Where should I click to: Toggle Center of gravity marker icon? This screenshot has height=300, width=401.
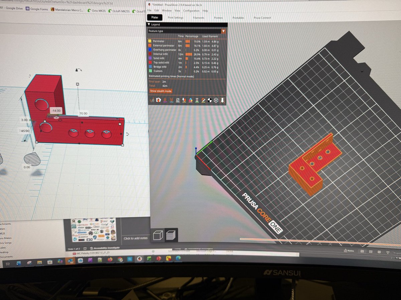coord(210,100)
